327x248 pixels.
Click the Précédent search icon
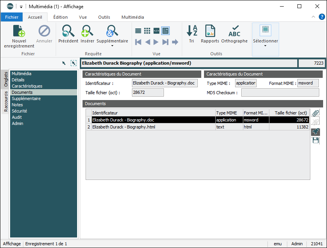(x=68, y=31)
